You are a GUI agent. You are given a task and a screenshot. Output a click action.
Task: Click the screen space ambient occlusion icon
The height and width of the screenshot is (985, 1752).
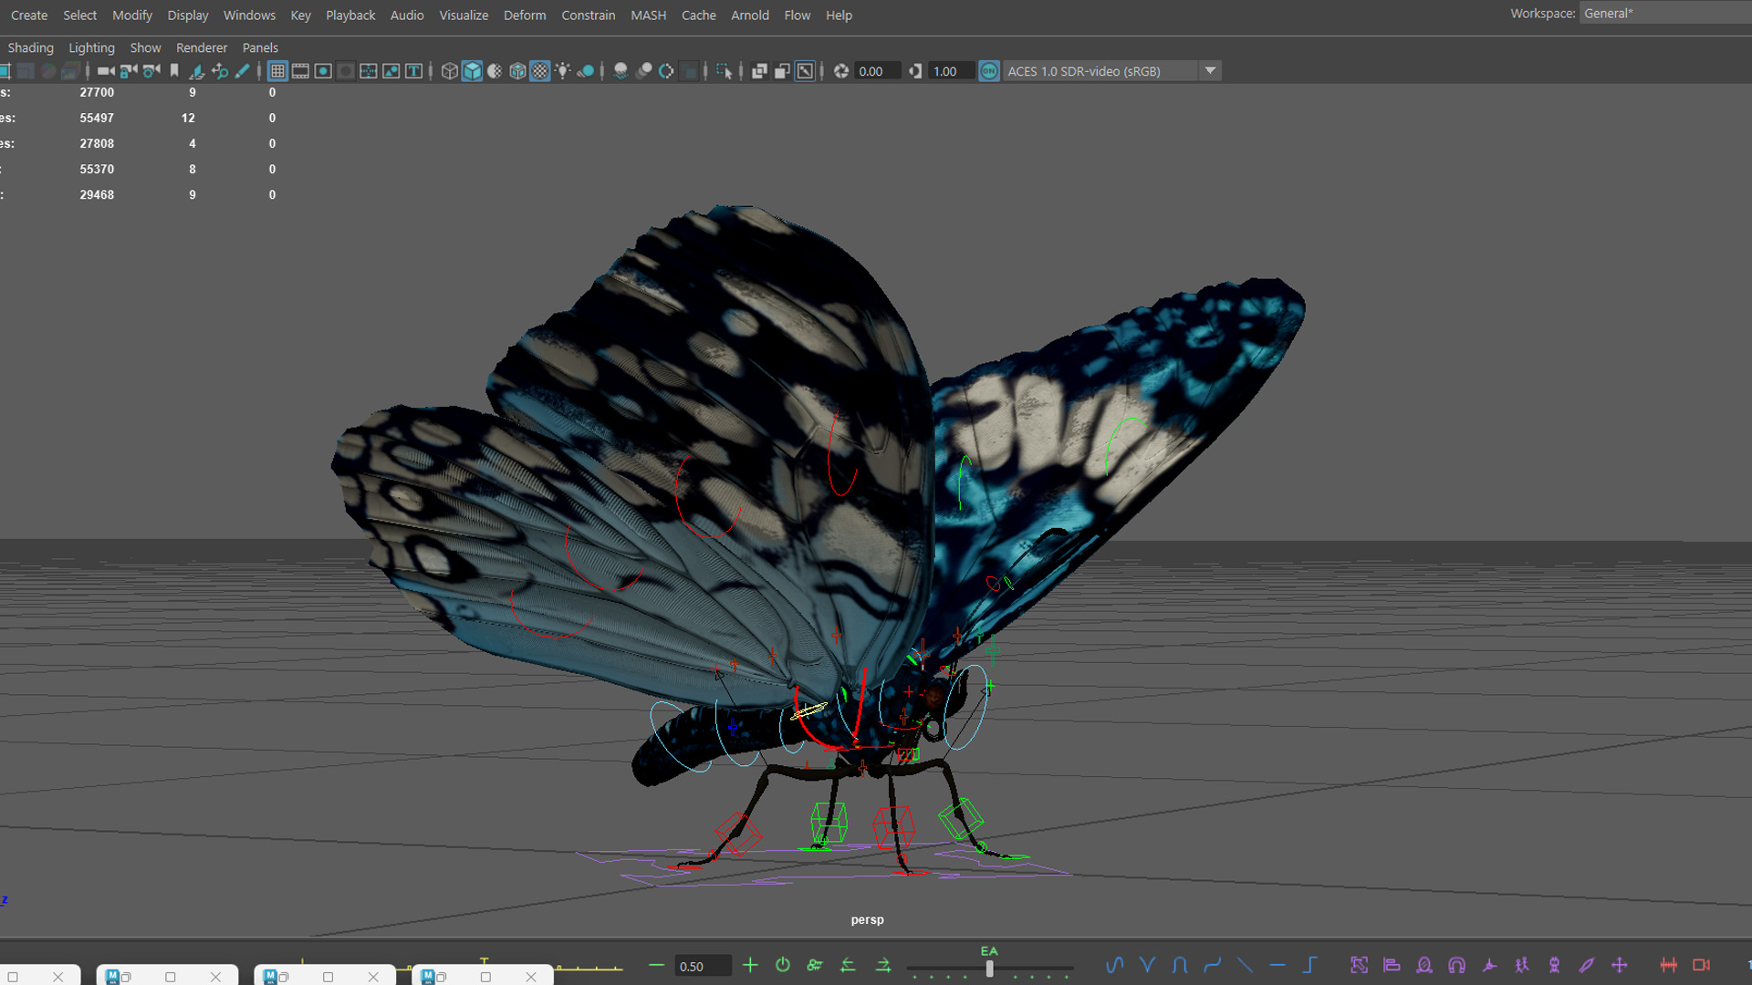tap(620, 71)
